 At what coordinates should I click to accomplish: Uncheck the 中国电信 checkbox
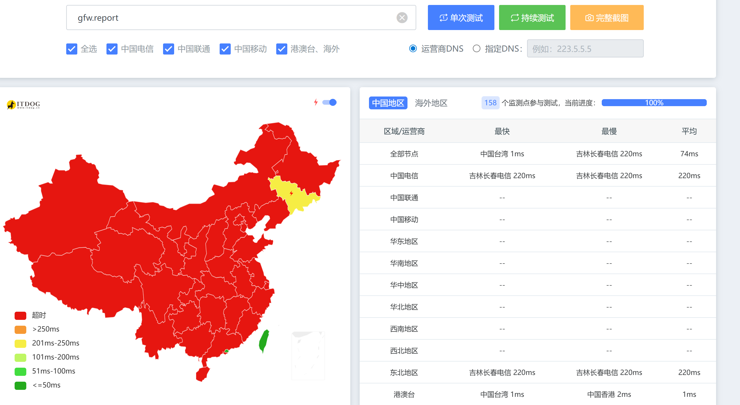[x=112, y=49]
